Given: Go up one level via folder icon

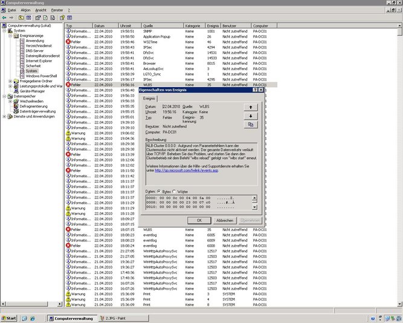Looking at the screenshot, I should 21,18.
